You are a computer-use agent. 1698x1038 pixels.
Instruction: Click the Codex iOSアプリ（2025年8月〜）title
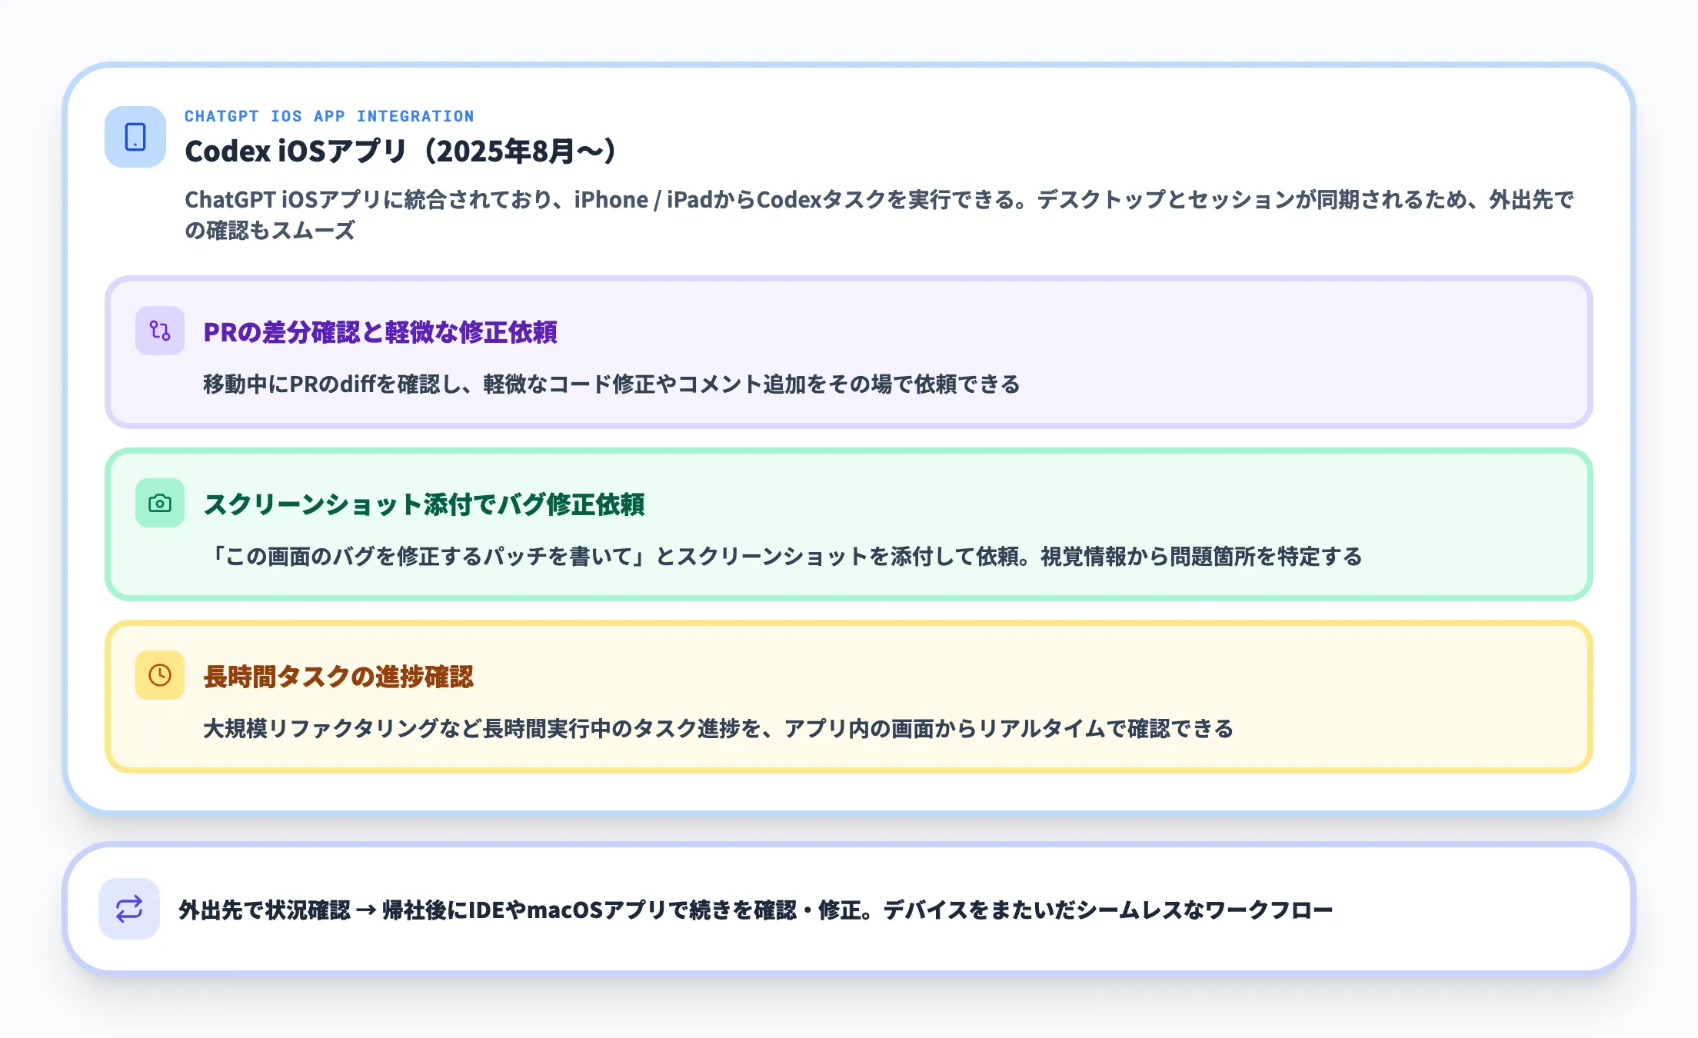click(x=399, y=149)
